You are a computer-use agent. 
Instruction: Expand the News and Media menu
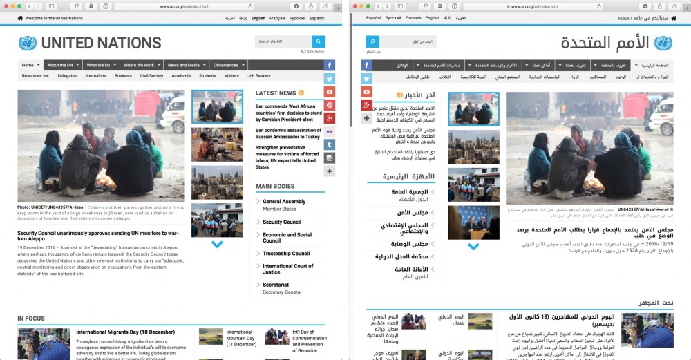(x=187, y=65)
